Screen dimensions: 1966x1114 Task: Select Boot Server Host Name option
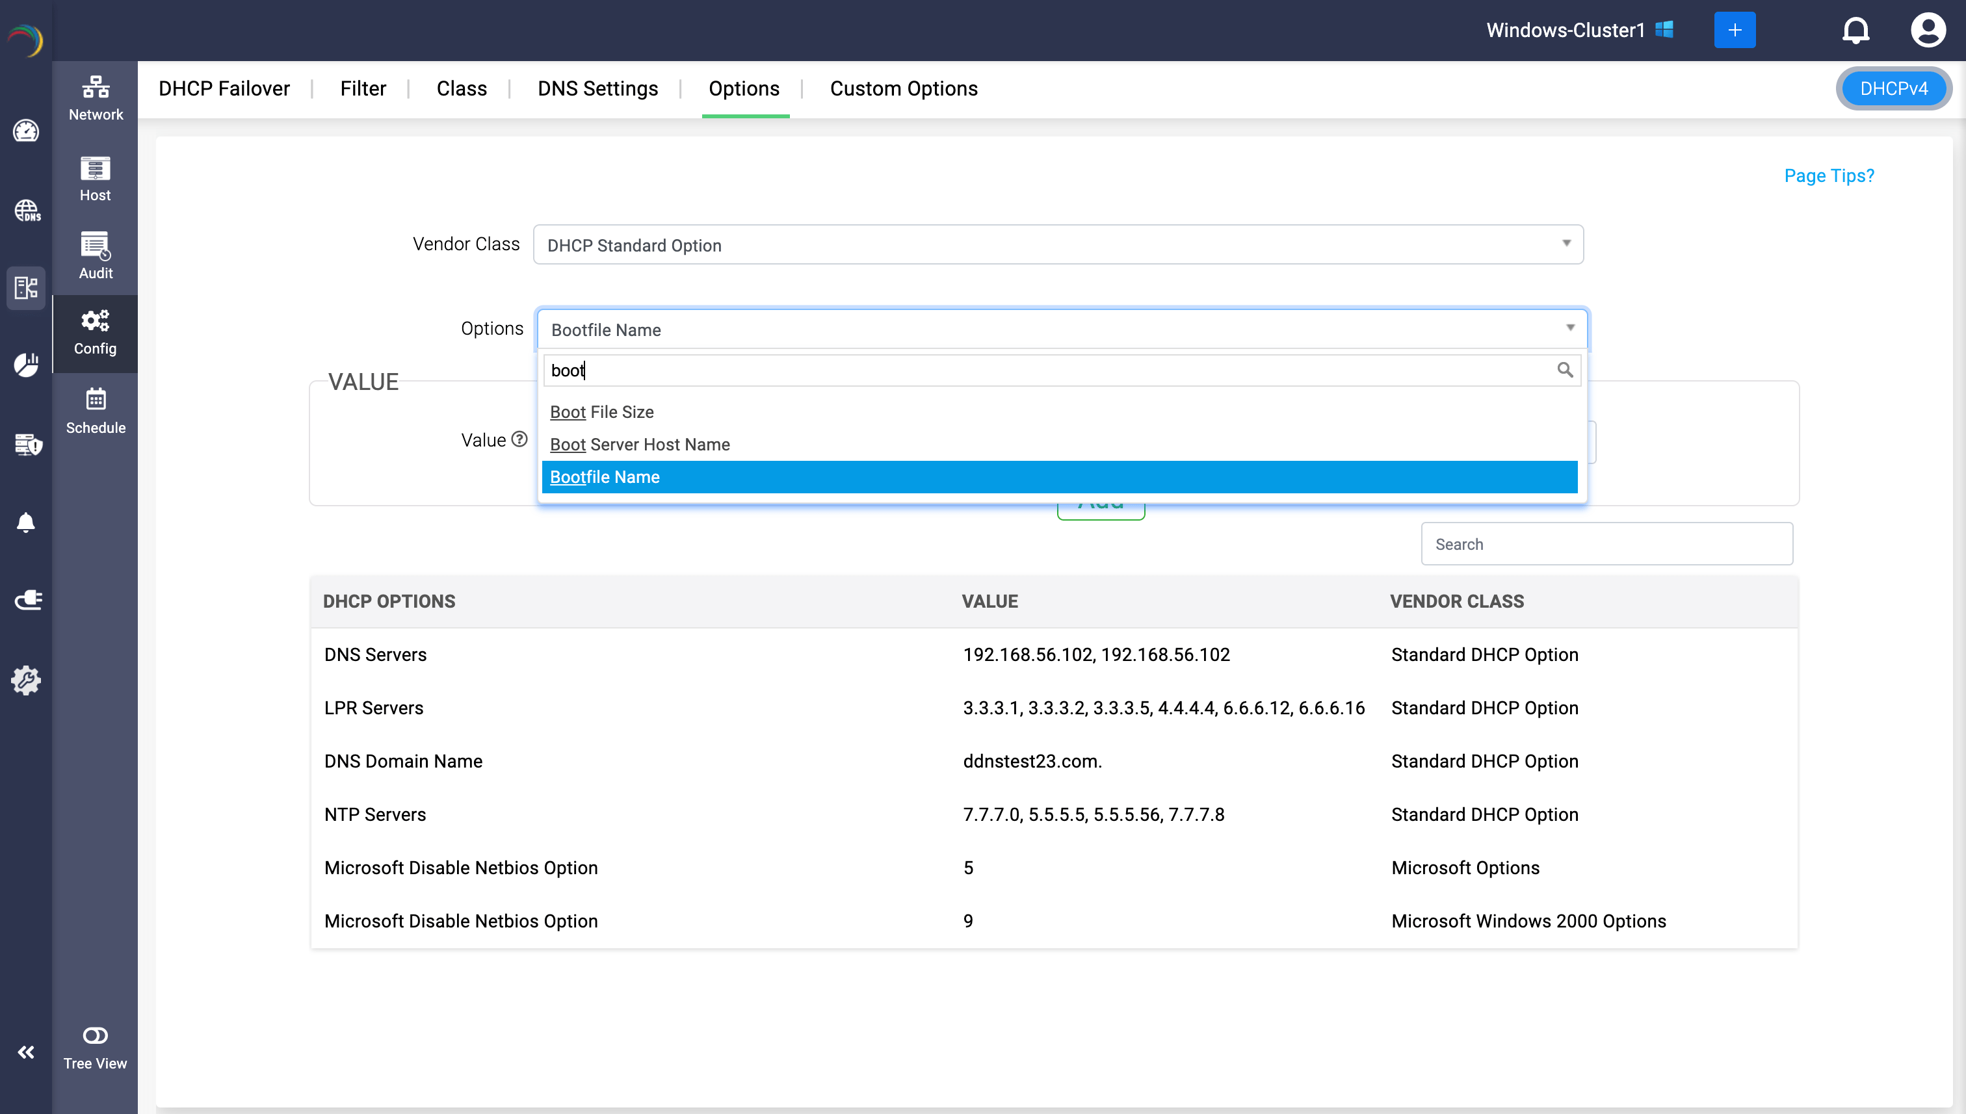click(x=640, y=445)
